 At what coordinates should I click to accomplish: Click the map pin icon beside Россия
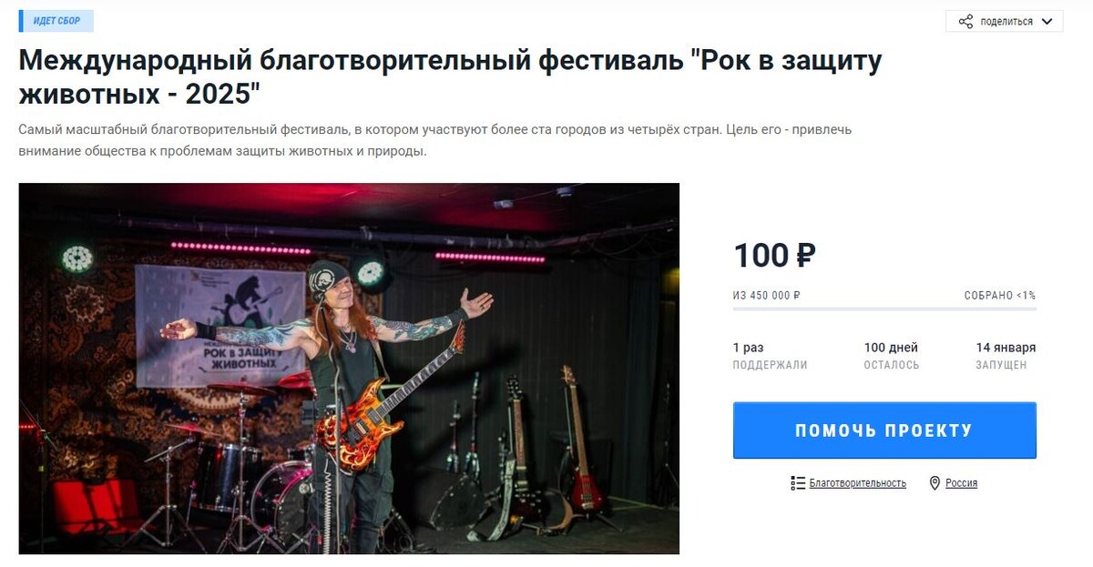click(x=935, y=483)
